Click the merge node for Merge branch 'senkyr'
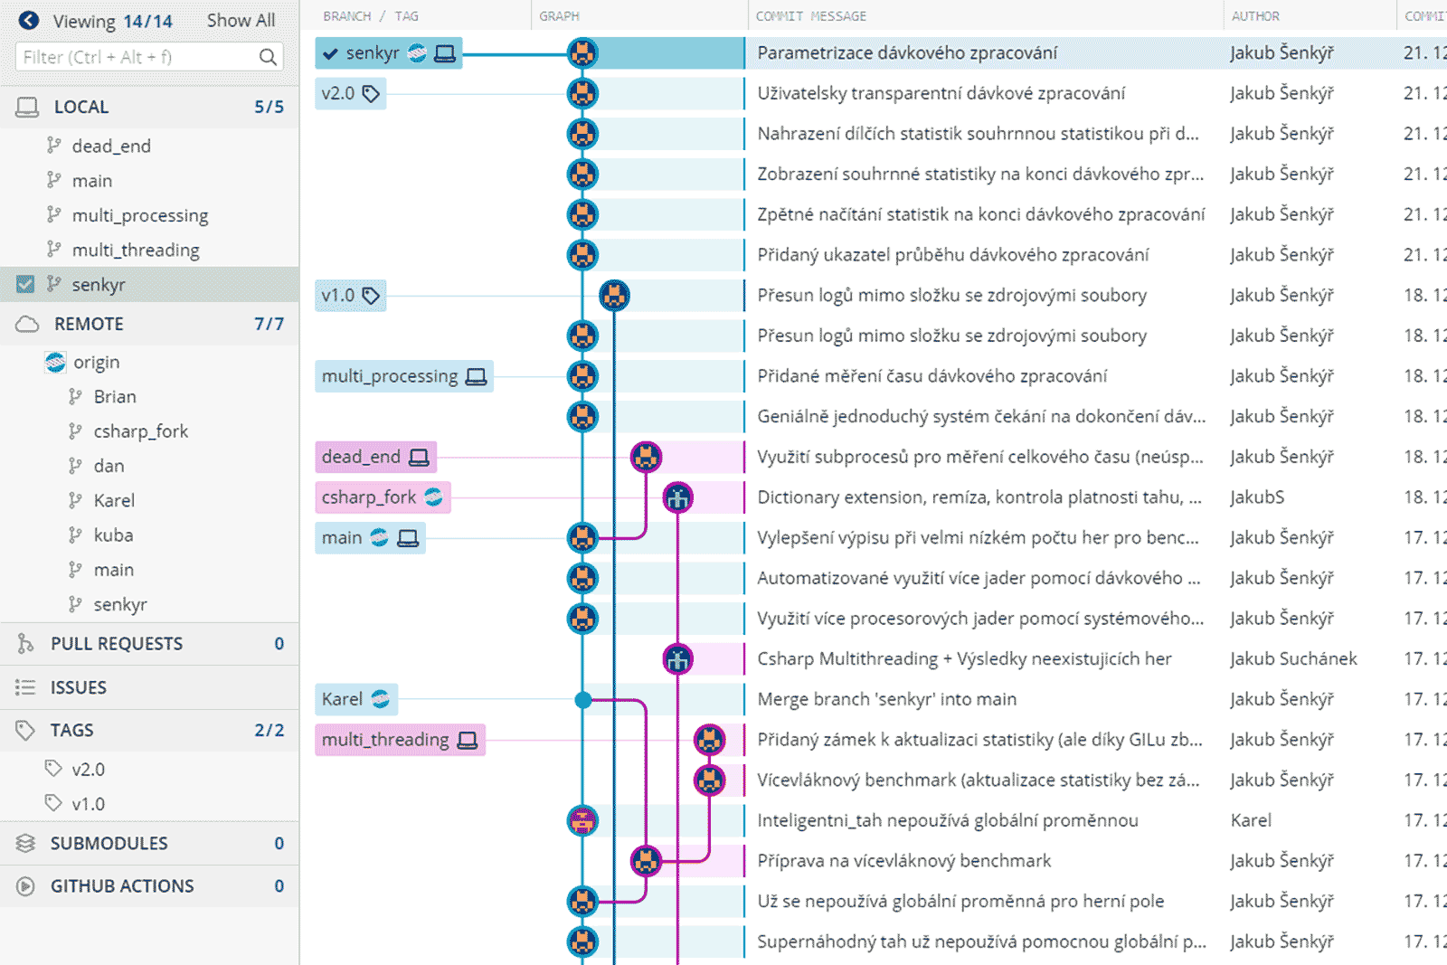 coord(583,699)
